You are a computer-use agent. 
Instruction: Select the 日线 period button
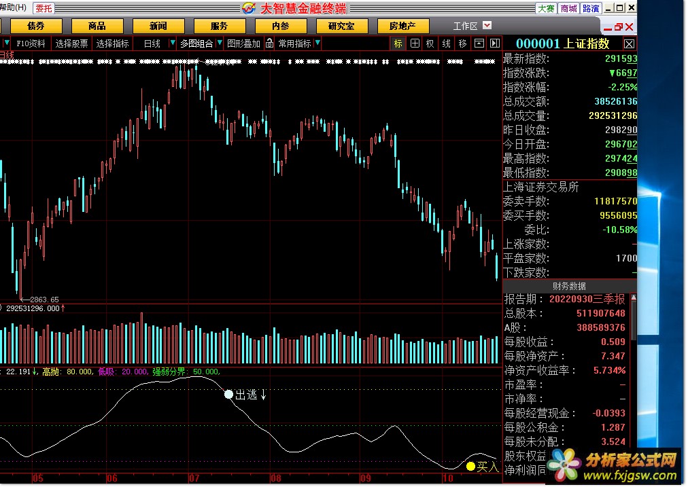point(152,43)
